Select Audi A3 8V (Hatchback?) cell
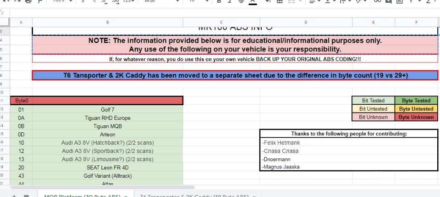The width and height of the screenshot is (440, 197). tap(107, 143)
